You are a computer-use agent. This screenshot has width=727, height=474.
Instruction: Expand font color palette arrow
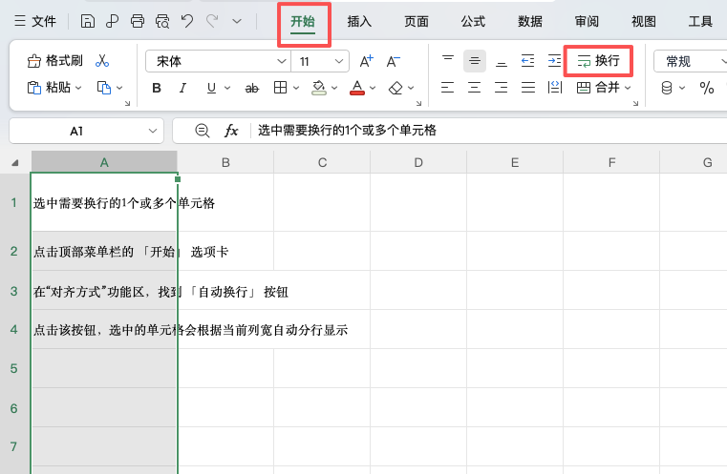tap(373, 88)
